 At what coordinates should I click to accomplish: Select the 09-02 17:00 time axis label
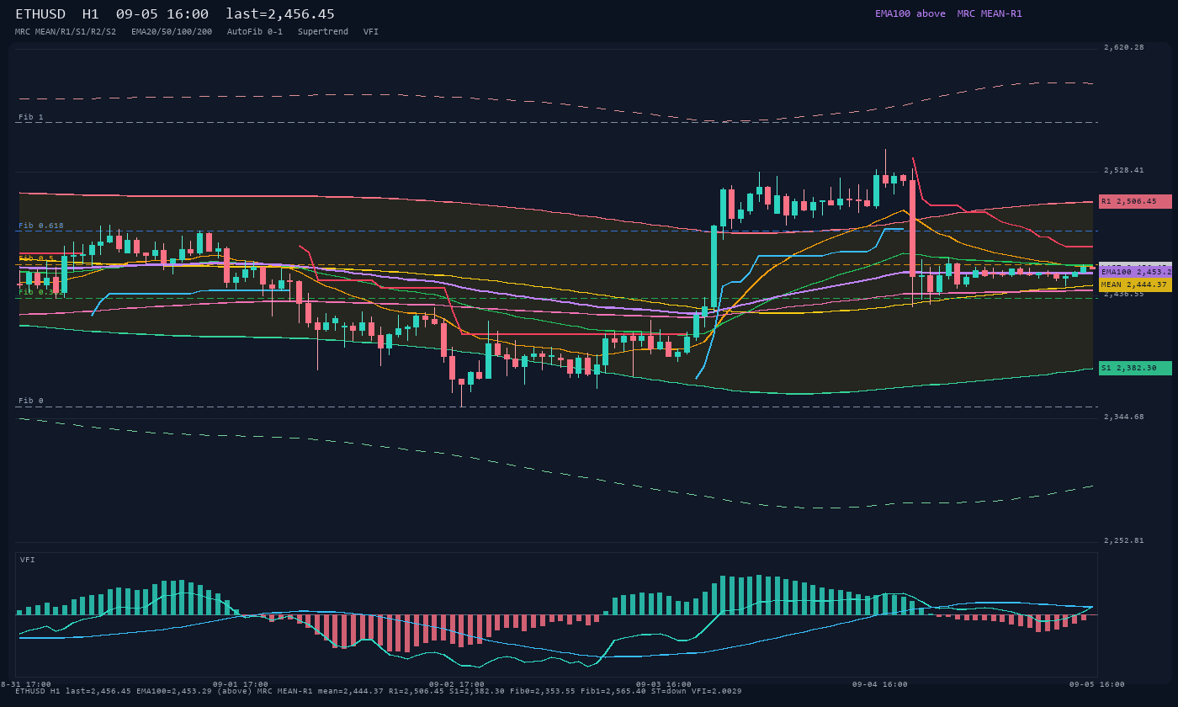(457, 684)
